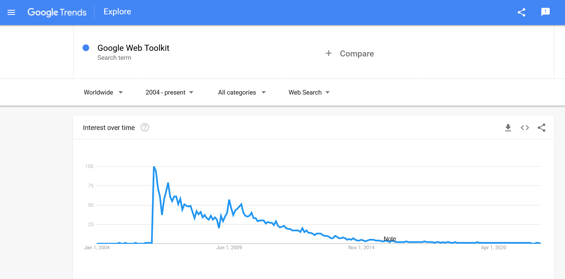The width and height of the screenshot is (565, 279).
Task: Click the Google Trends logo
Action: coord(57,12)
